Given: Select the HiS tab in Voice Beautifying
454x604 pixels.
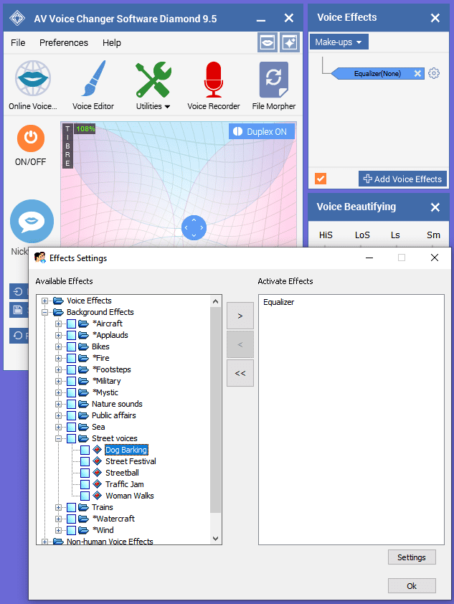Looking at the screenshot, I should click(x=326, y=235).
